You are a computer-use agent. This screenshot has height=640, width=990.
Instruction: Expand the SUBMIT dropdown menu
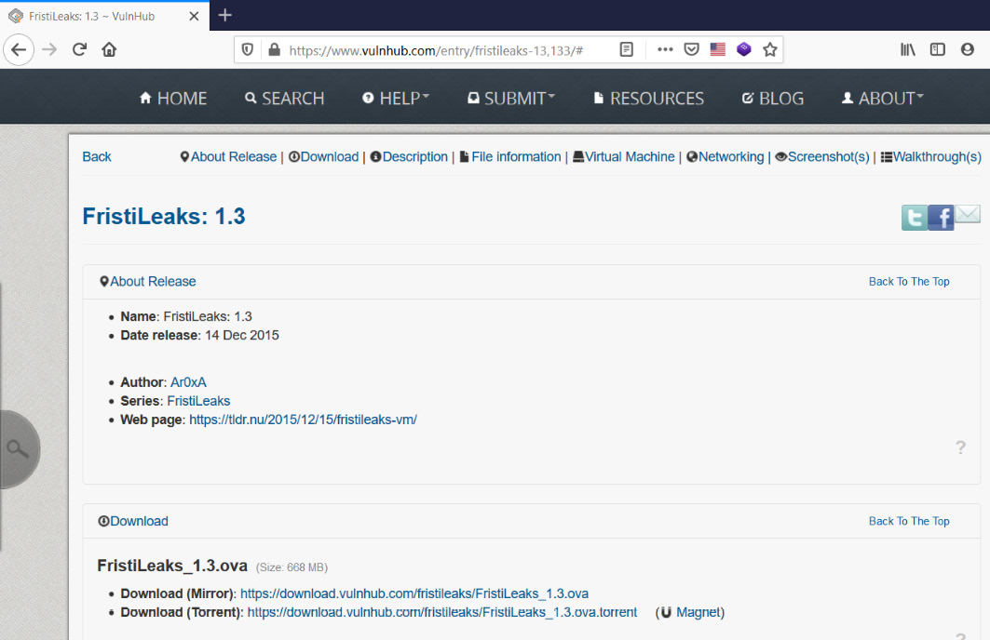tap(511, 99)
